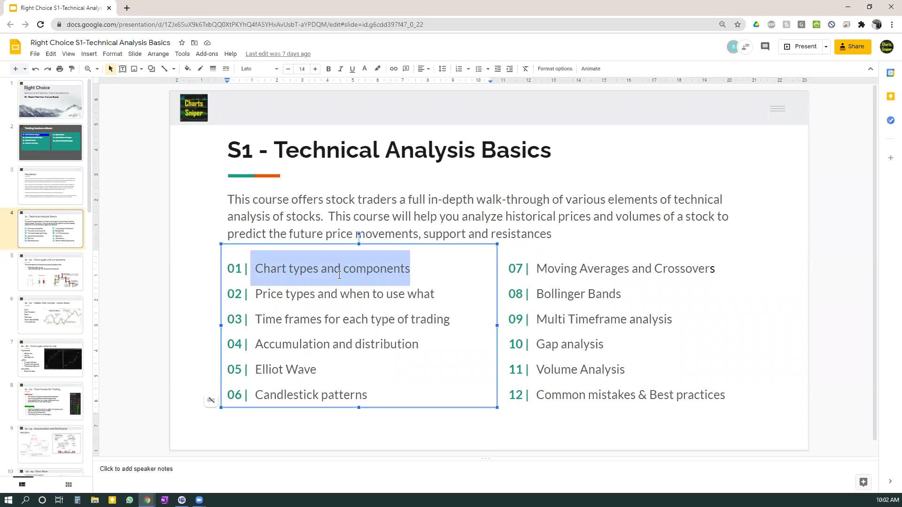This screenshot has height=507, width=902.
Task: Open the fill color picker
Action: (187, 69)
